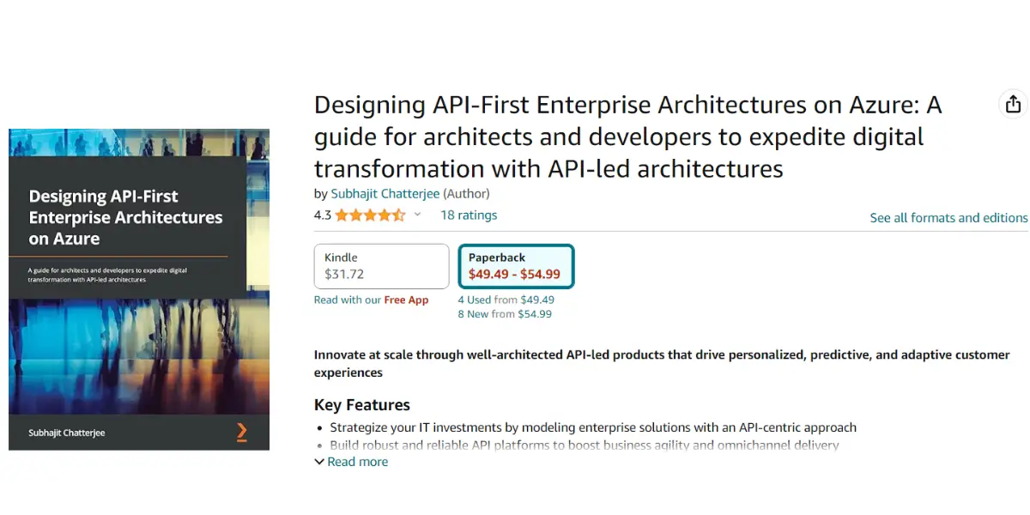Open author Subhajit Chatterjee's page link

click(x=385, y=193)
